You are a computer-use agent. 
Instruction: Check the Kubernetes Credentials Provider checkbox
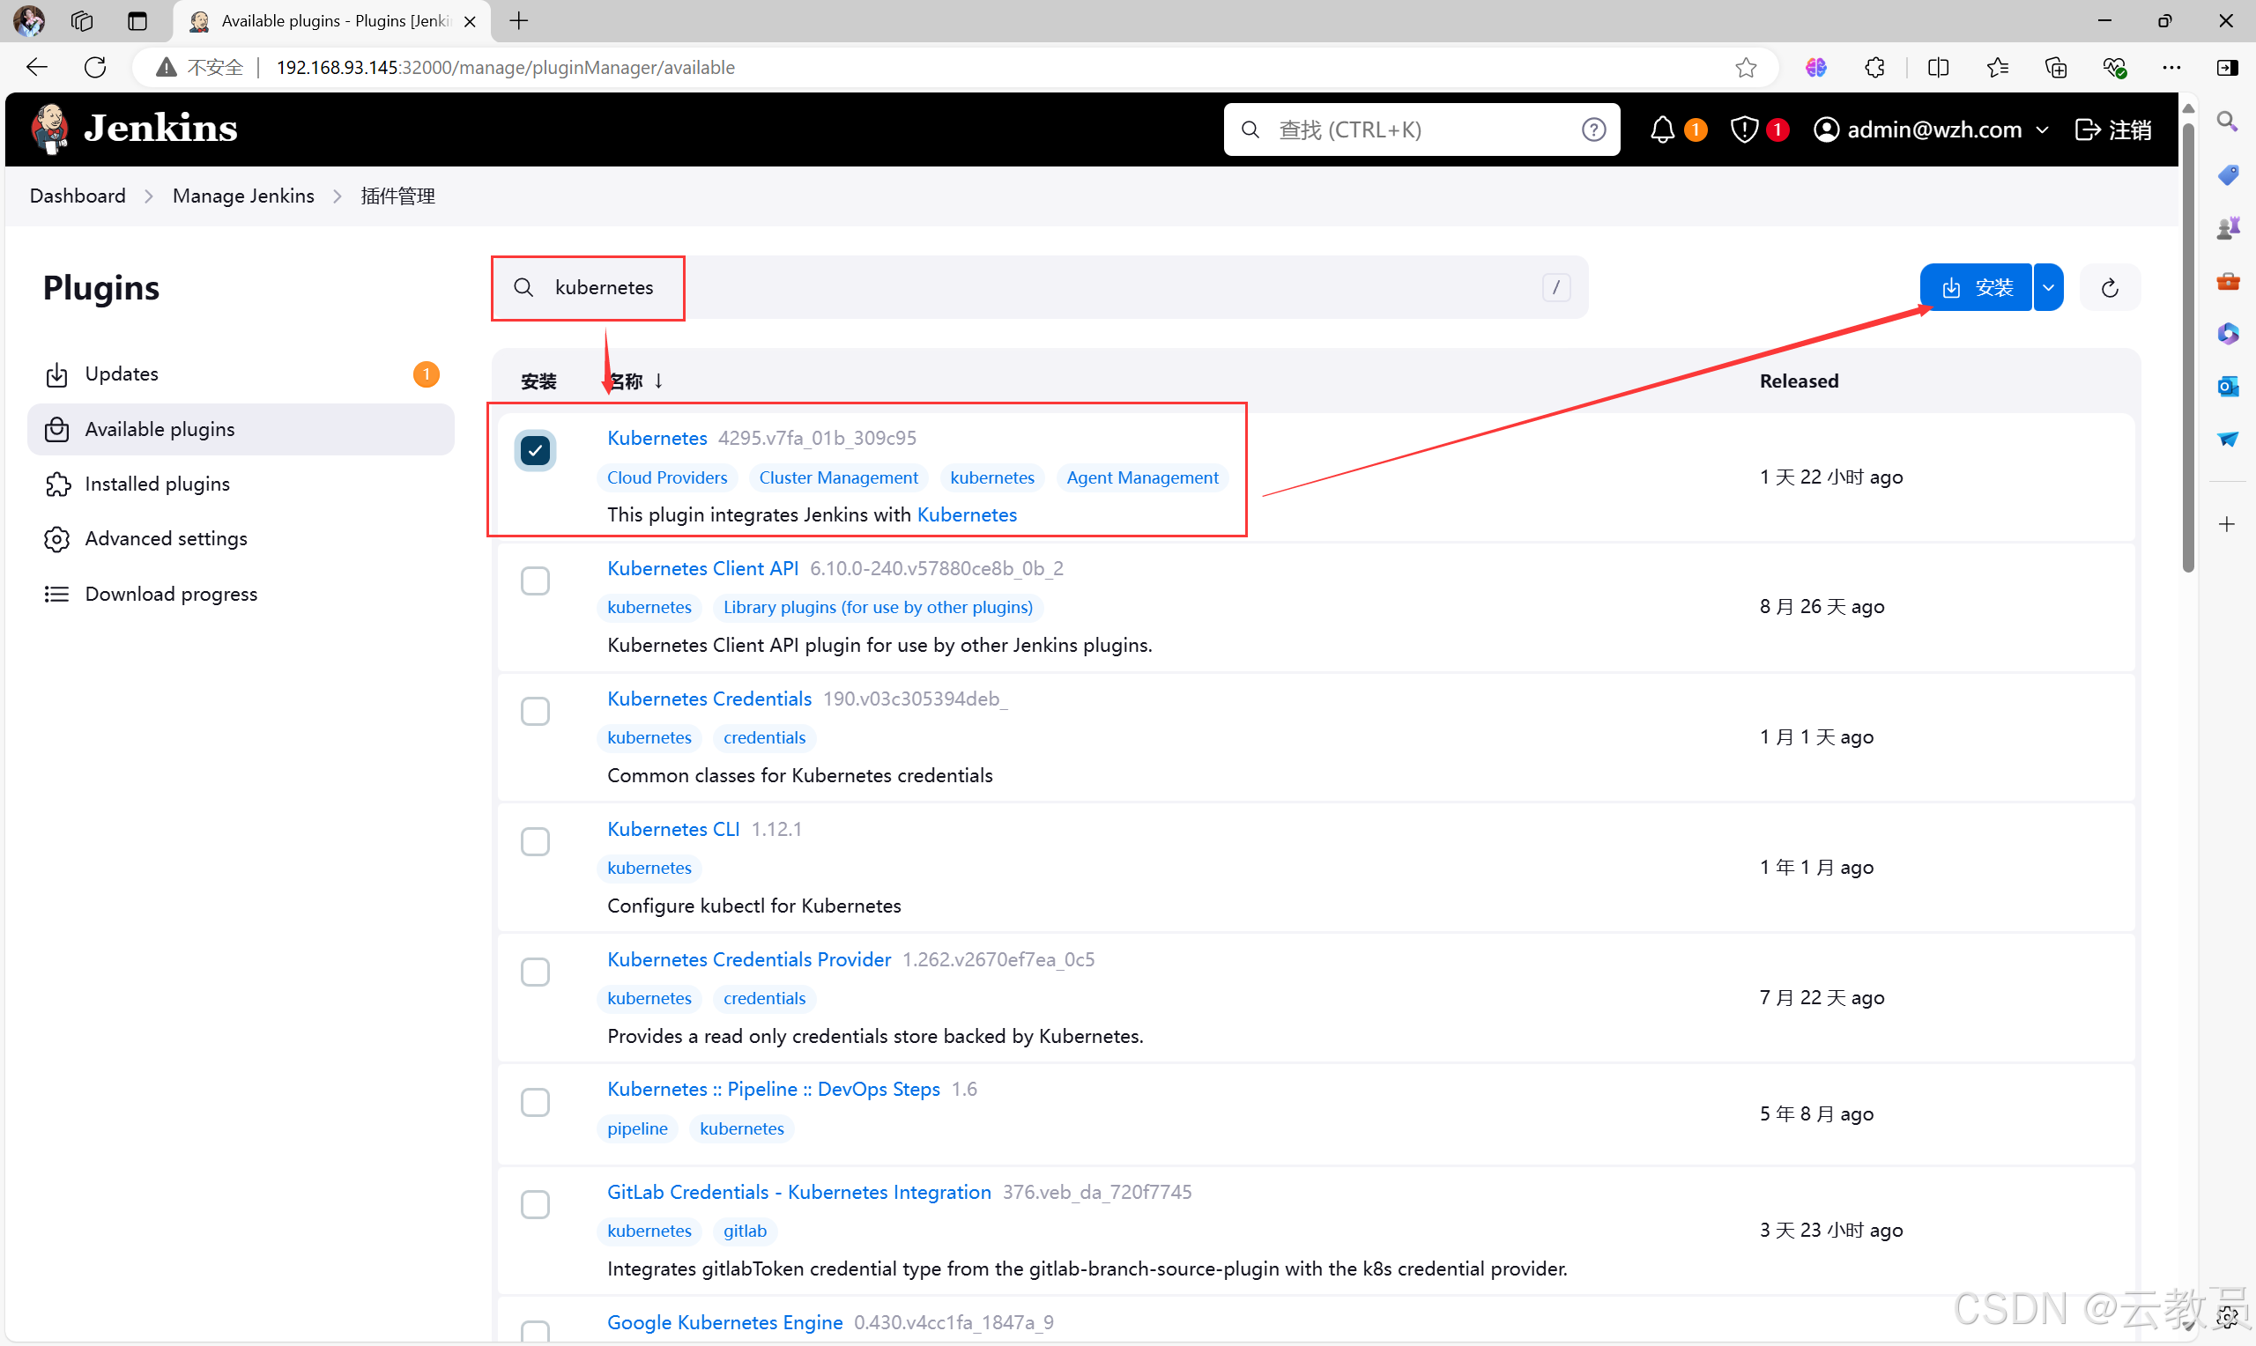(535, 973)
